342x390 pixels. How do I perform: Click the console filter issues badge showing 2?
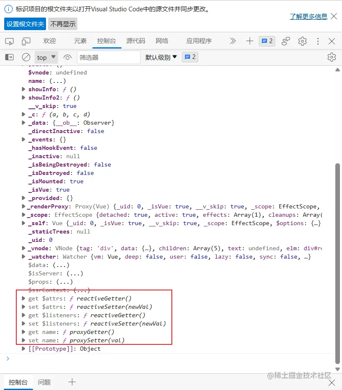(x=190, y=57)
